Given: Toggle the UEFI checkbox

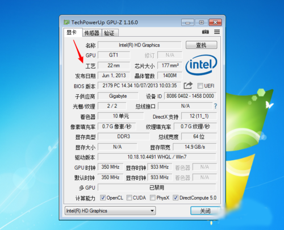Looking at the screenshot, I should click(200, 86).
